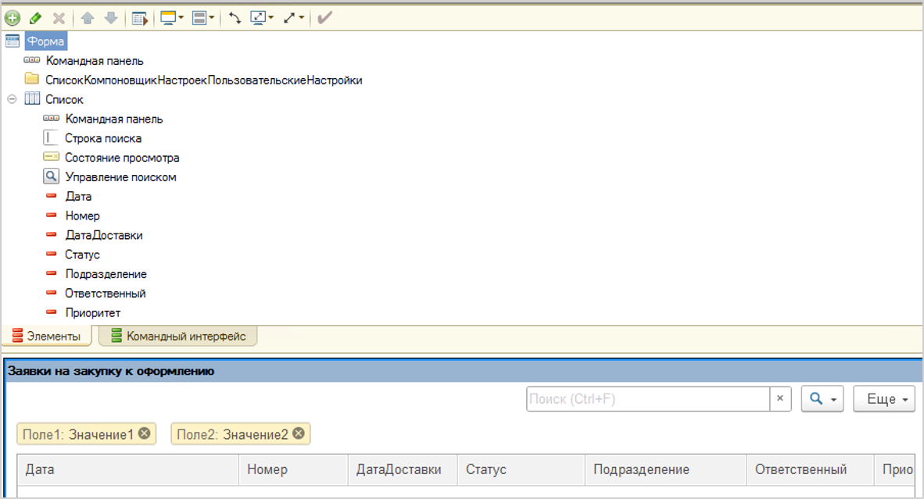Open the panel layout dropdown in toolbar
Viewport: 924px width, 499px height.
click(203, 17)
